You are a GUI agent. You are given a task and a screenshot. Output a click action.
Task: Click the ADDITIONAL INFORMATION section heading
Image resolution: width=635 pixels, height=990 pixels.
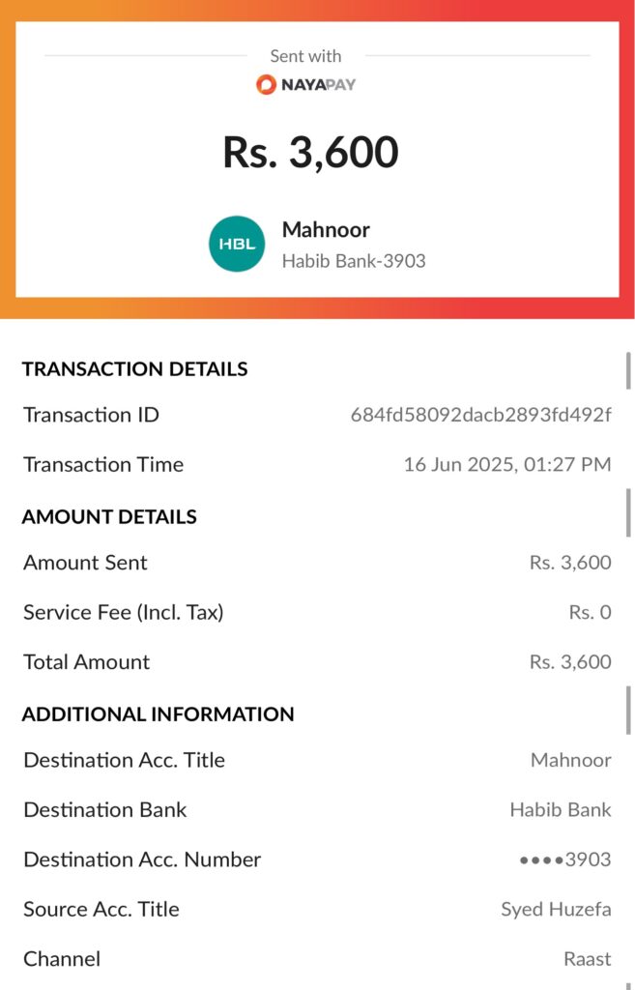(158, 714)
